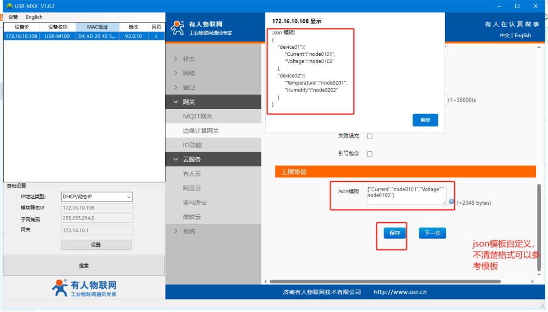The width and height of the screenshot is (548, 312).
Task: Click the 版本 column header
Action: (134, 27)
